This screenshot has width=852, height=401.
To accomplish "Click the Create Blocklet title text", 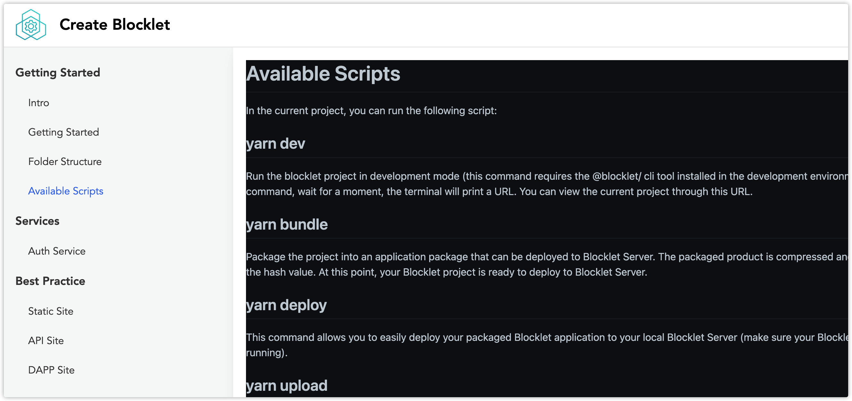I will tap(114, 25).
